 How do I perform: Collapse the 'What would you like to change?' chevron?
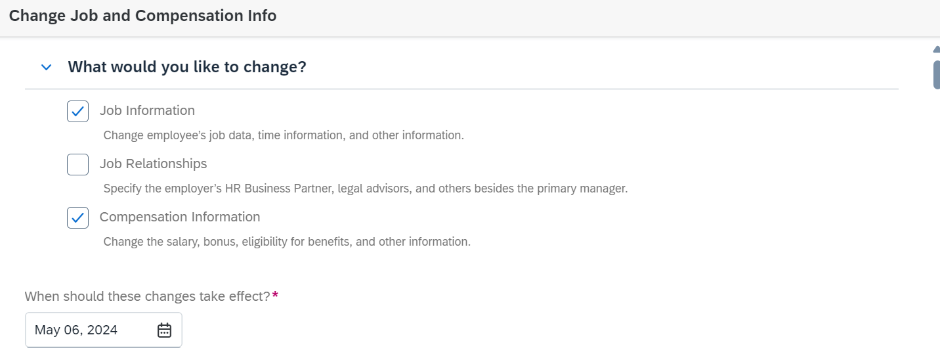[46, 67]
